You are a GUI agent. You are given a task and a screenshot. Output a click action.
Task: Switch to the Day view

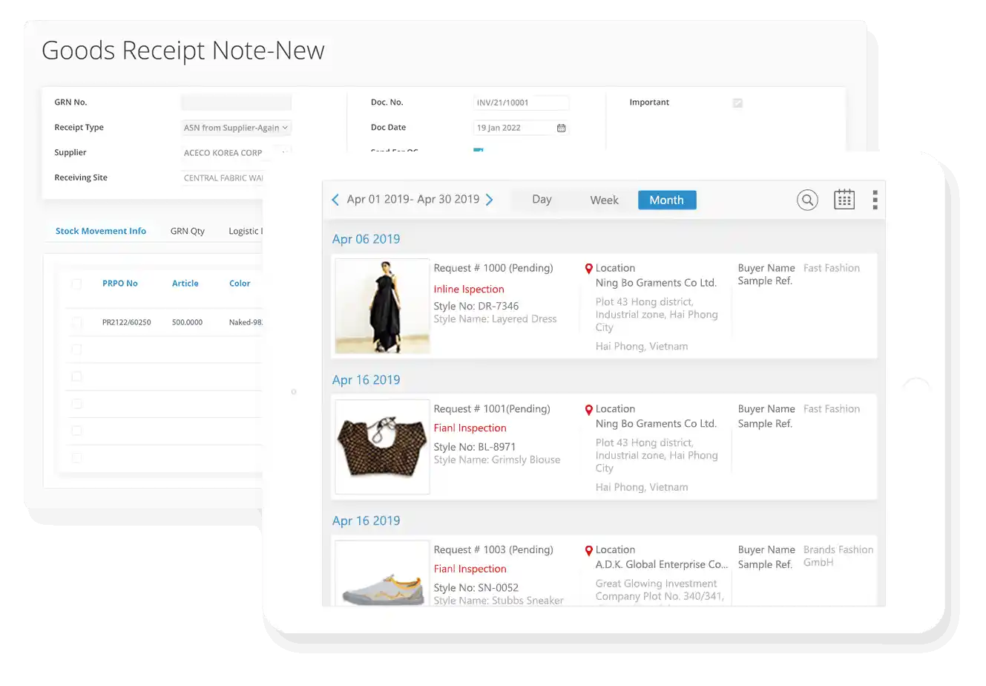coord(542,200)
